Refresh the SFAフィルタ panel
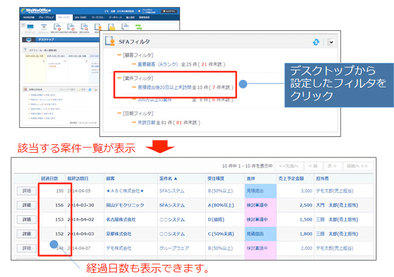Viewport: 394px width, 277px height. pos(316,42)
